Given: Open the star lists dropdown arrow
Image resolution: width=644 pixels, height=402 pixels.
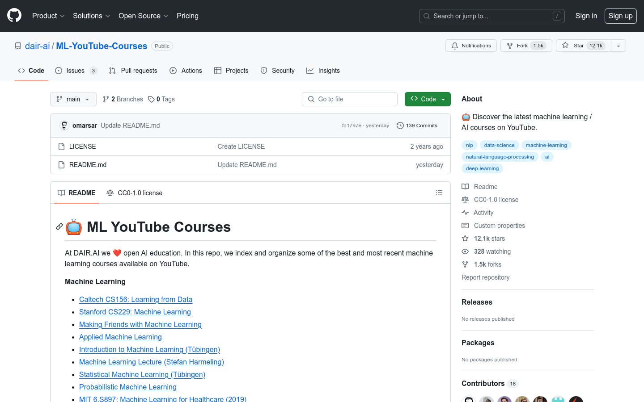Looking at the screenshot, I should point(619,46).
